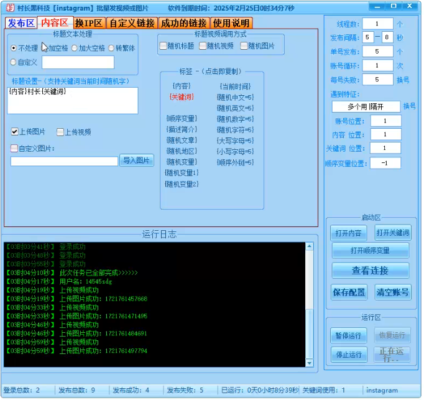
Task: Copy the {大写字母=5} tag
Action: [235, 141]
